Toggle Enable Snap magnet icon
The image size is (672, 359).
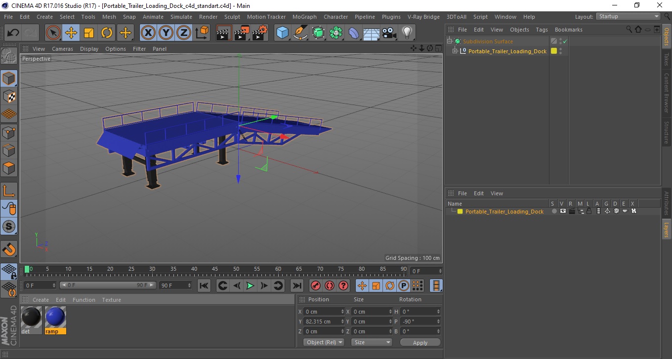pos(9,249)
